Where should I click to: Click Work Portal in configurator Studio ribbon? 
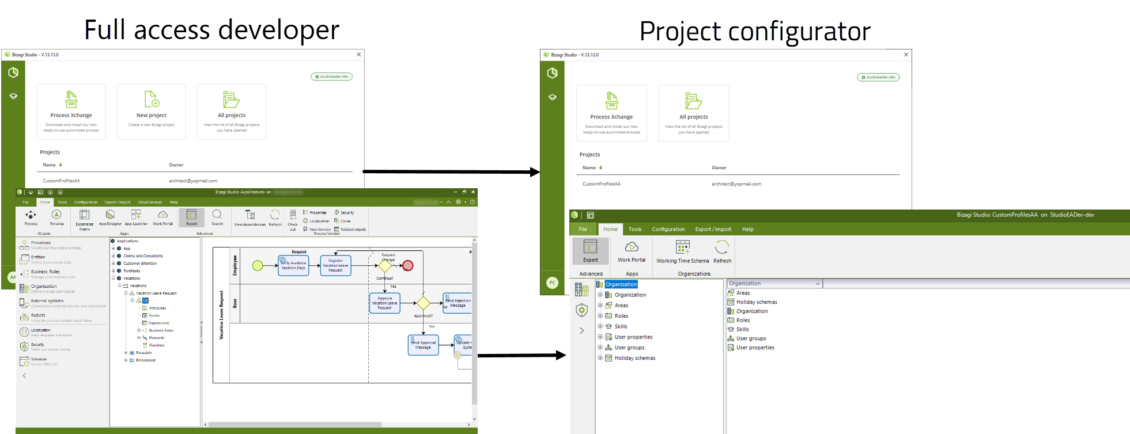(x=632, y=252)
